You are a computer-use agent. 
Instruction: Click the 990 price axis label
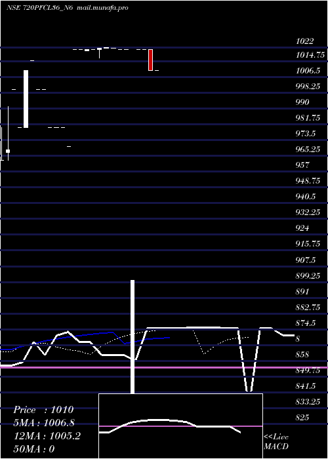click(x=302, y=102)
